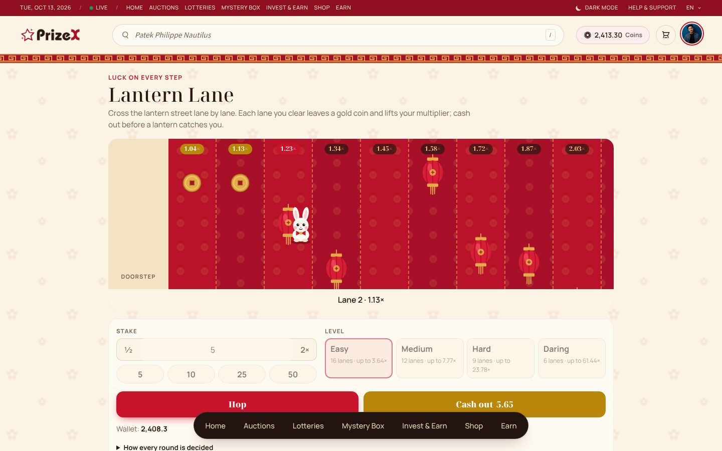Viewport: 722px width, 451px height.
Task: Click the slash shortcut key badge in search
Action: pos(551,35)
